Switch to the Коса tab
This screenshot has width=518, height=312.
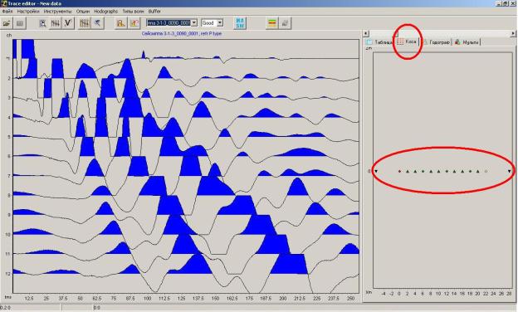tap(407, 41)
